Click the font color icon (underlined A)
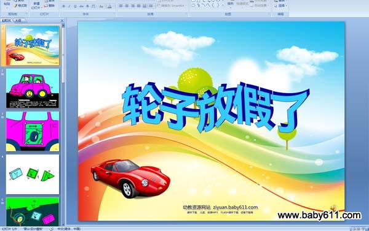The image size is (369, 231). 109,7
